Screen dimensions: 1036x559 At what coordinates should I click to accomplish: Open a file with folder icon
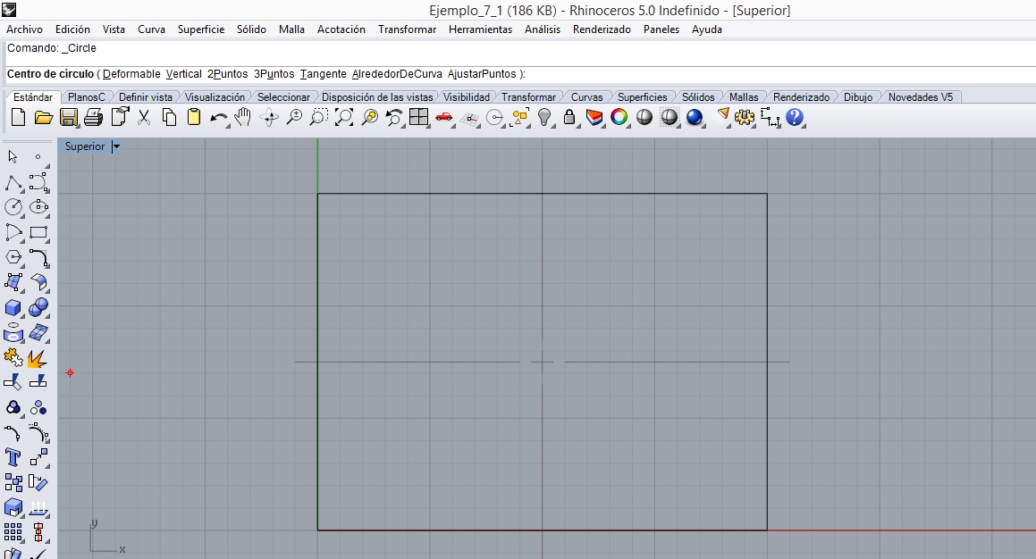44,118
